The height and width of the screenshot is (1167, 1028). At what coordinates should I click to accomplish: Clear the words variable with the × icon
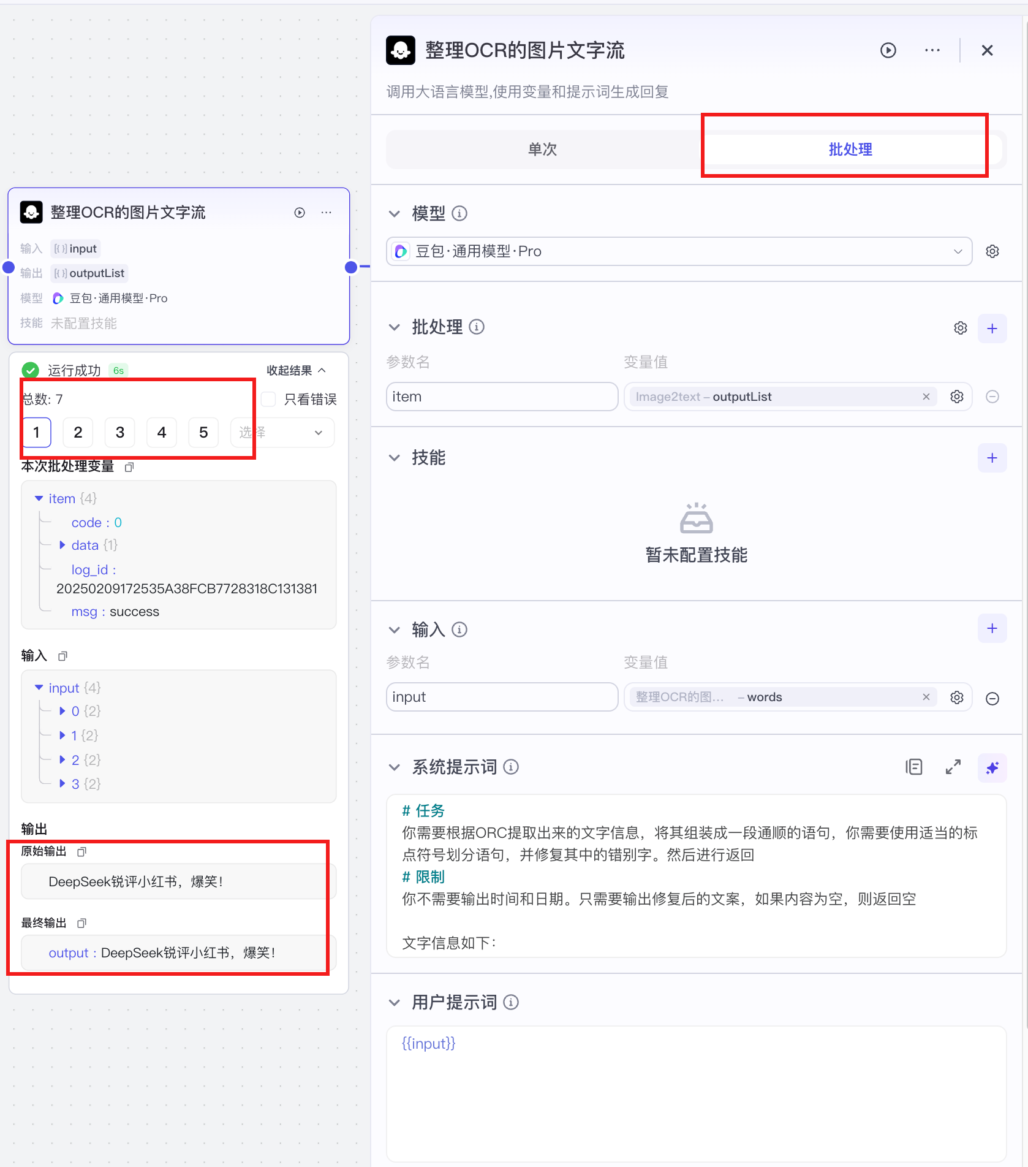pos(926,697)
